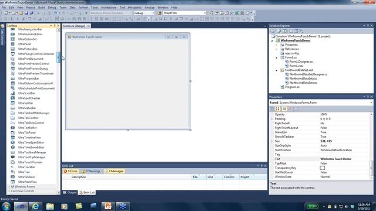The height and width of the screenshot is (211, 376).
Task: Click the Windows Start orb
Action: pos(6,206)
